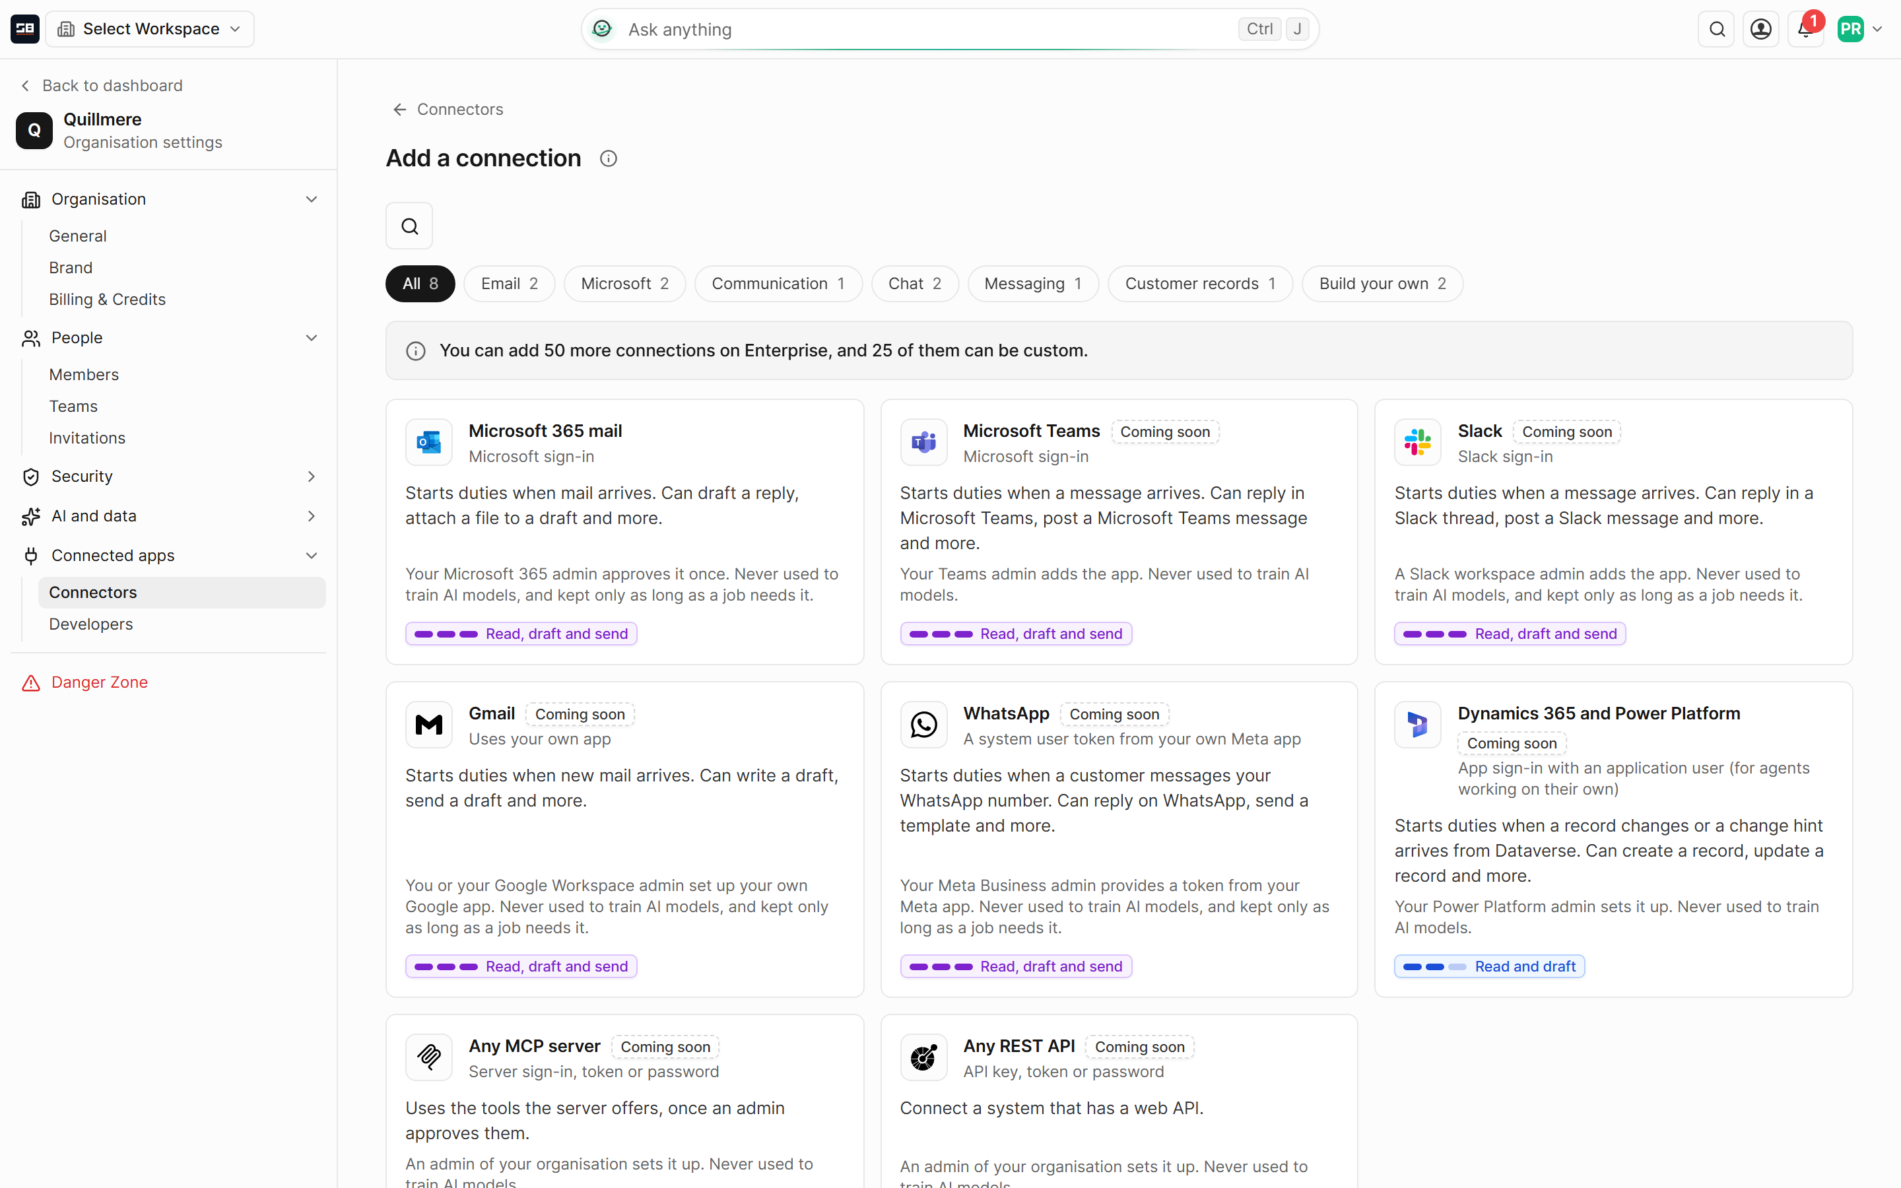
Task: Open the connection search button
Action: [409, 226]
